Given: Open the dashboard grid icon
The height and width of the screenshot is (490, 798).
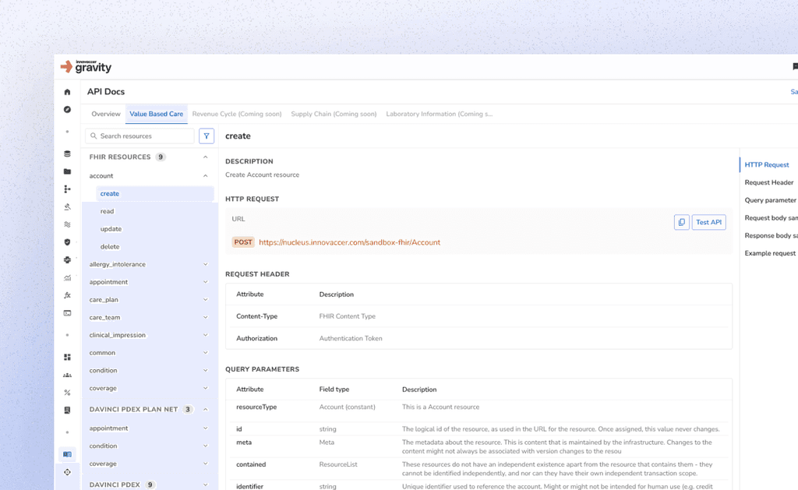Looking at the screenshot, I should coord(67,358).
